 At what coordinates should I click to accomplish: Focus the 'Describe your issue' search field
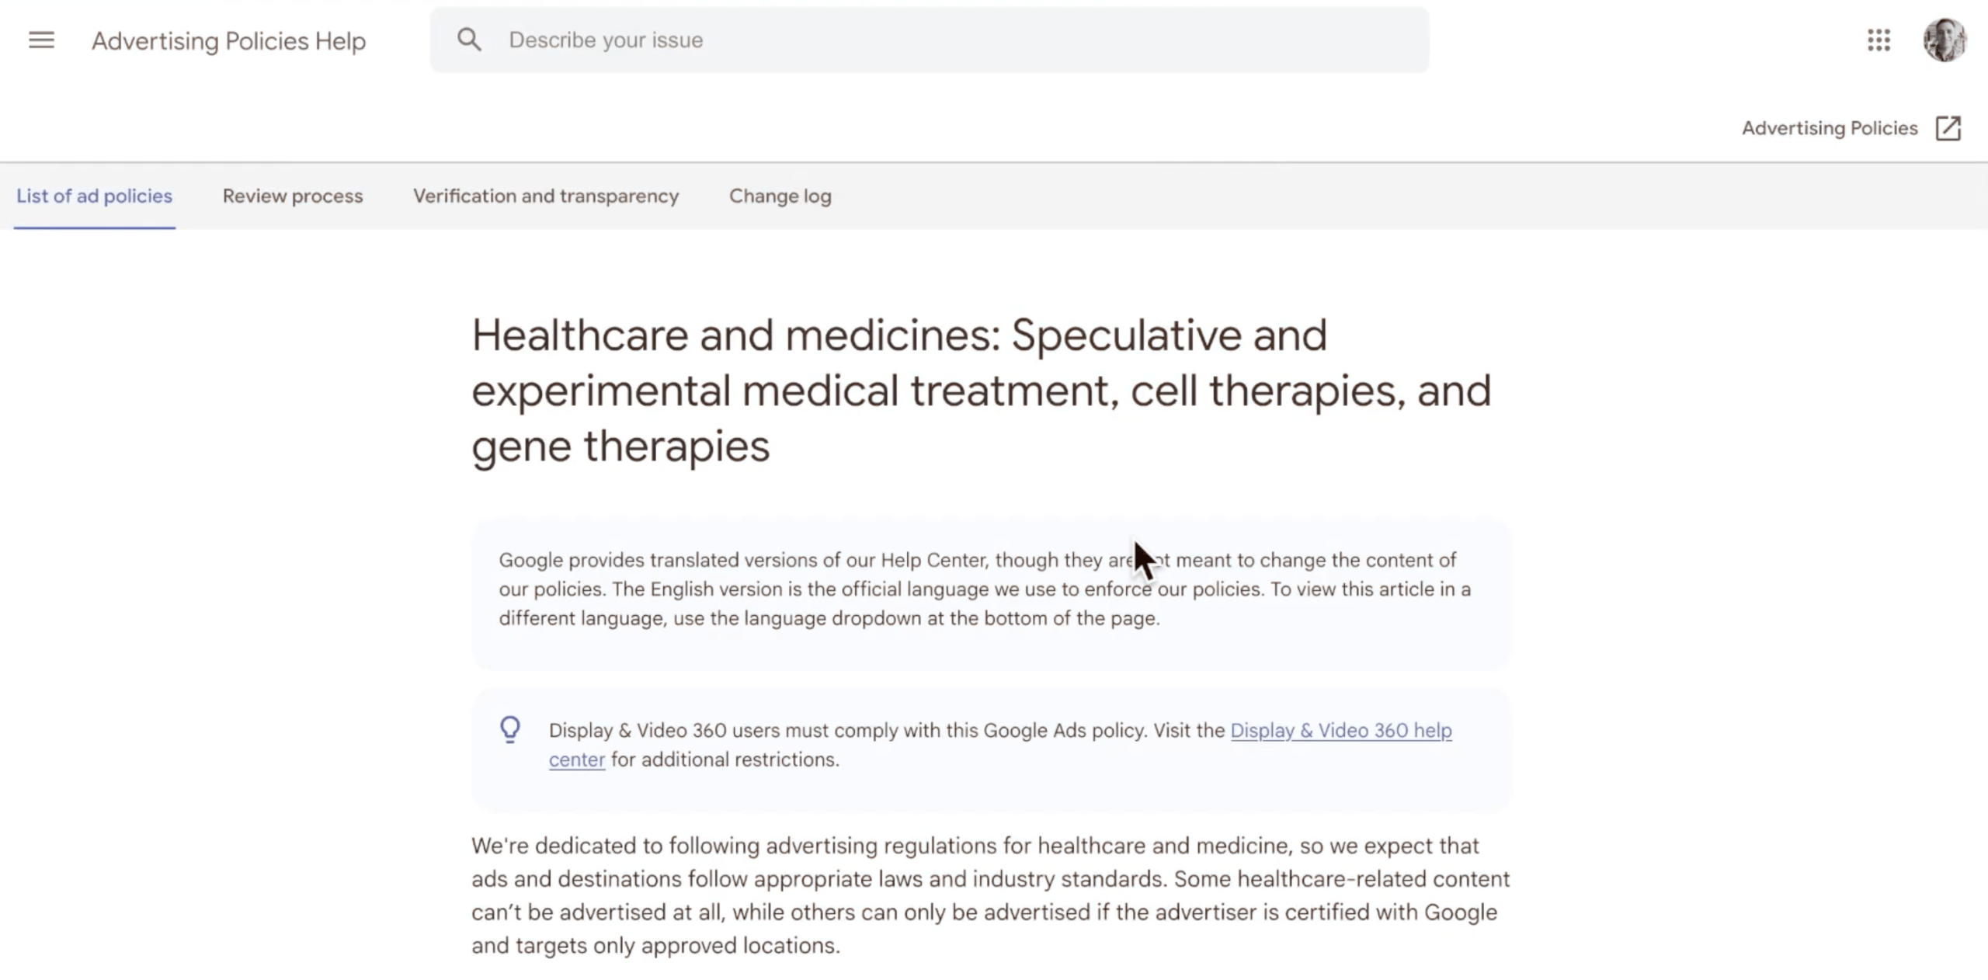tap(932, 40)
